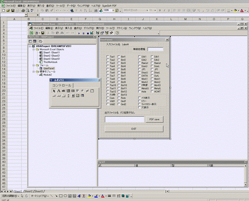
Task: Open the VBA デバッグ menu
Action: [89, 28]
